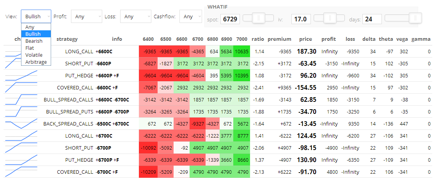Open payoff chart for BACK_SPREAD_CALLS row

pyautogui.click(x=21, y=124)
